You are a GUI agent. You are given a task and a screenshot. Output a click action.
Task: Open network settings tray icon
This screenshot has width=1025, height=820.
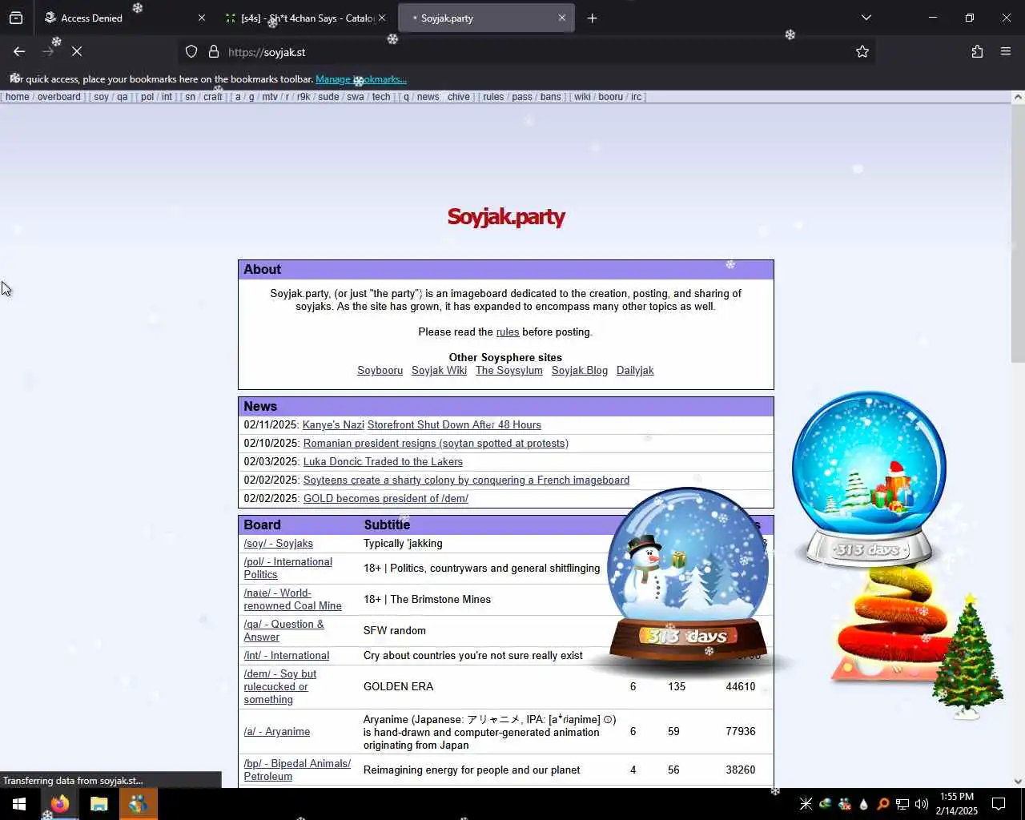click(x=902, y=804)
